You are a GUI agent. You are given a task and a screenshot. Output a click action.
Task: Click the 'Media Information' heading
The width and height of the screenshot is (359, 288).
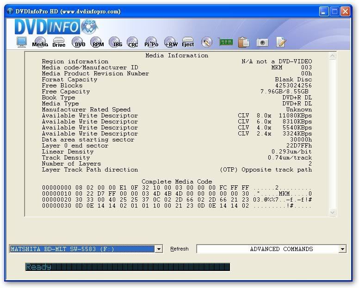click(177, 55)
